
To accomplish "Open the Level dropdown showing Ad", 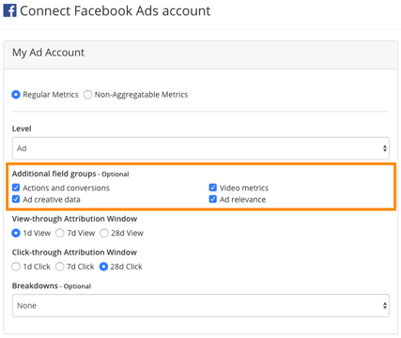I will (x=201, y=148).
